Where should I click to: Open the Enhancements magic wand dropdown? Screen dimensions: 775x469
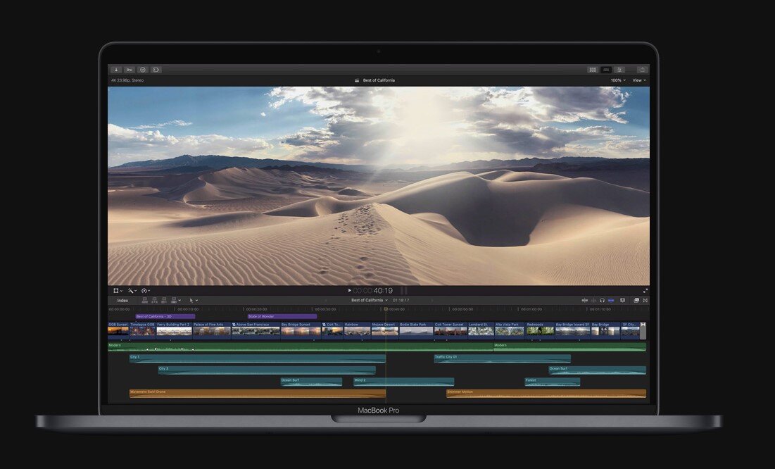[132, 291]
